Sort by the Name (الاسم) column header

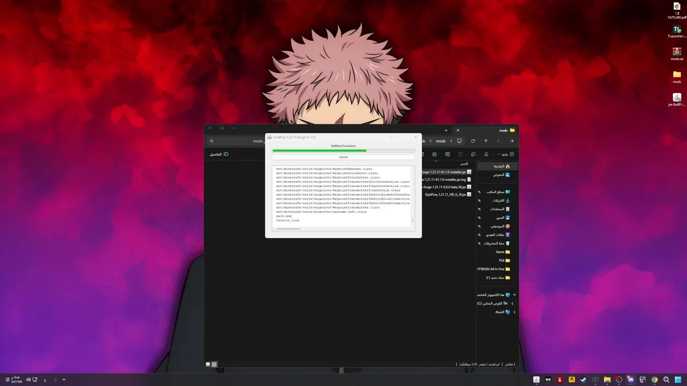point(464,164)
